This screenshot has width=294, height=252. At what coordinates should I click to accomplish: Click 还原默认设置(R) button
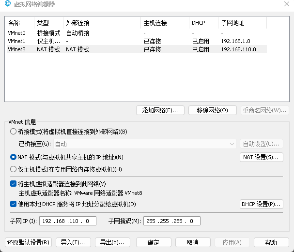coord(28,242)
